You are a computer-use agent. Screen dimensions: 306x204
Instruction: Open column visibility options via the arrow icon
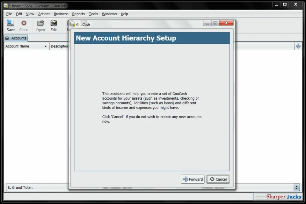(x=298, y=46)
